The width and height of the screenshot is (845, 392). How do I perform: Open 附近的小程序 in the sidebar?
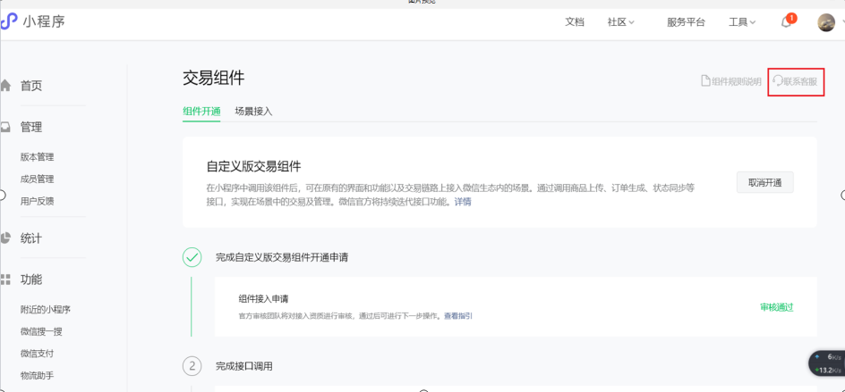coord(46,310)
